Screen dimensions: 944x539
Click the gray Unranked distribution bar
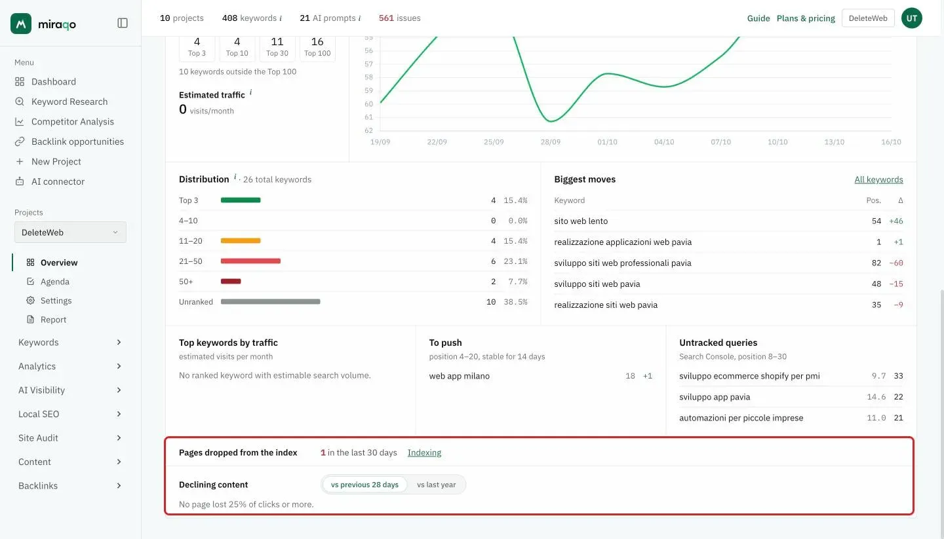[x=270, y=302]
